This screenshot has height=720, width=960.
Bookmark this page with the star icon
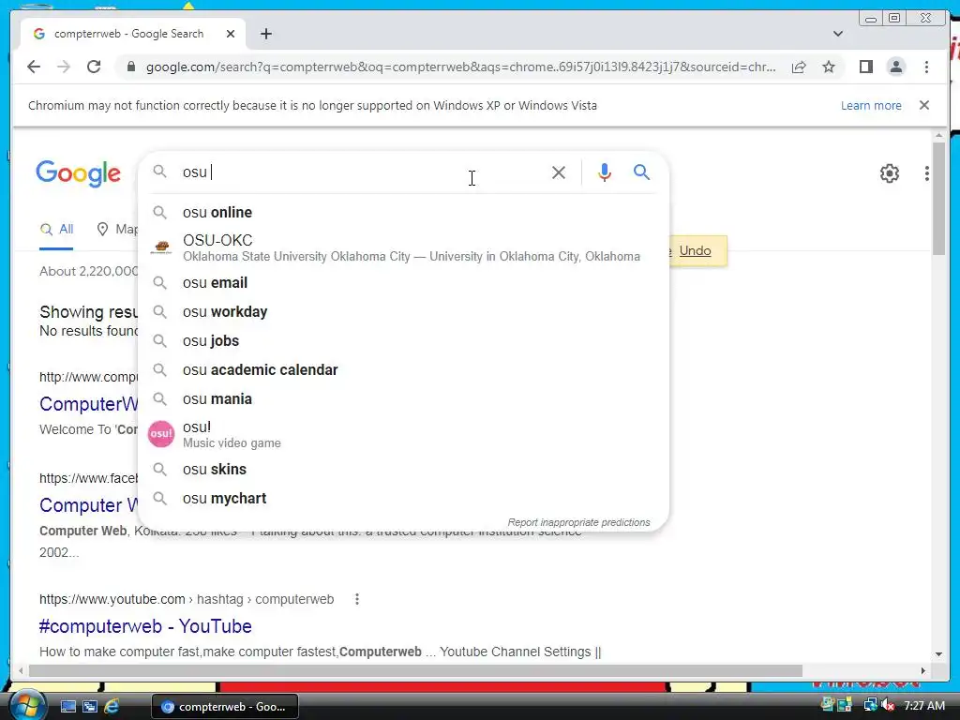(x=829, y=67)
